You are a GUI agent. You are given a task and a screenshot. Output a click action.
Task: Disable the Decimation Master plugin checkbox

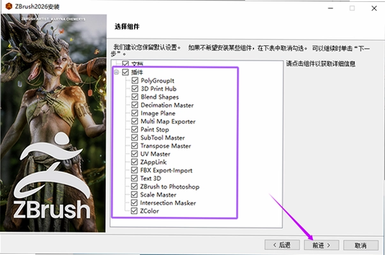[135, 105]
